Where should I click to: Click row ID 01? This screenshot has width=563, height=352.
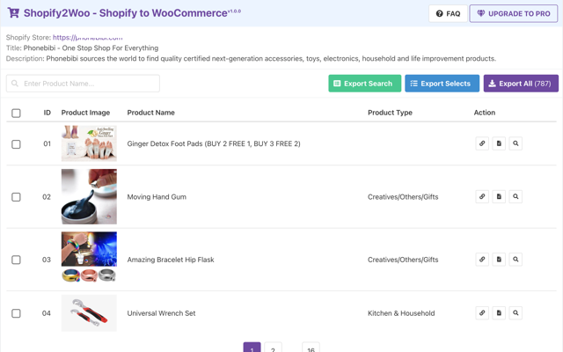tap(47, 143)
